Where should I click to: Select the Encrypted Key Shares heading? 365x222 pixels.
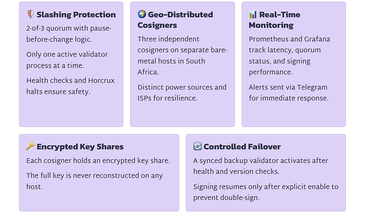80,146
